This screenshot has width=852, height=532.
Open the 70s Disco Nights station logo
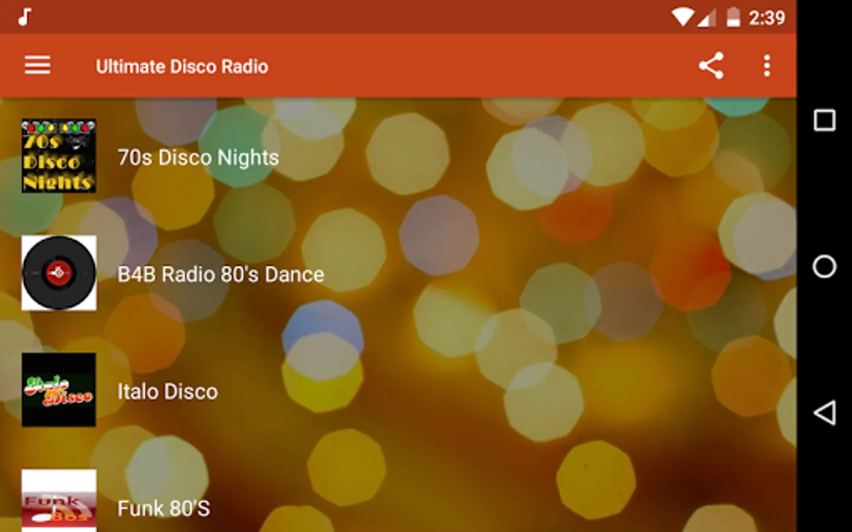(x=59, y=156)
